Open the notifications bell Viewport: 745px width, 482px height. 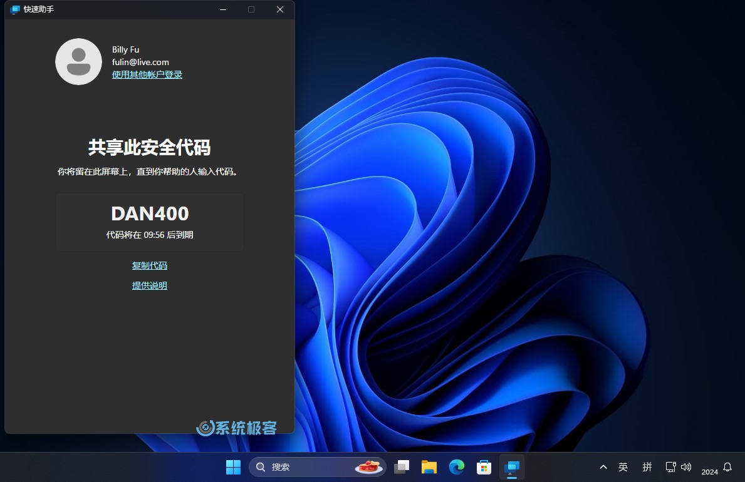pyautogui.click(x=726, y=467)
